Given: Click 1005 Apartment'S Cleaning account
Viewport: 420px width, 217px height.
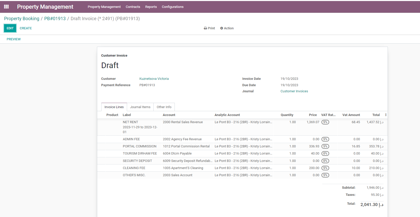Looking at the screenshot, I should pyautogui.click(x=183, y=168).
